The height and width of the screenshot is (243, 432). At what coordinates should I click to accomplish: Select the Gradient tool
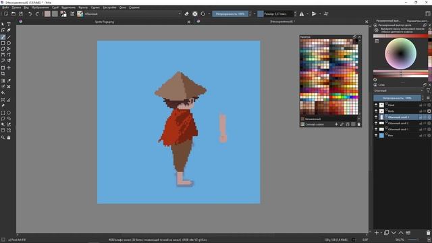coord(3,81)
